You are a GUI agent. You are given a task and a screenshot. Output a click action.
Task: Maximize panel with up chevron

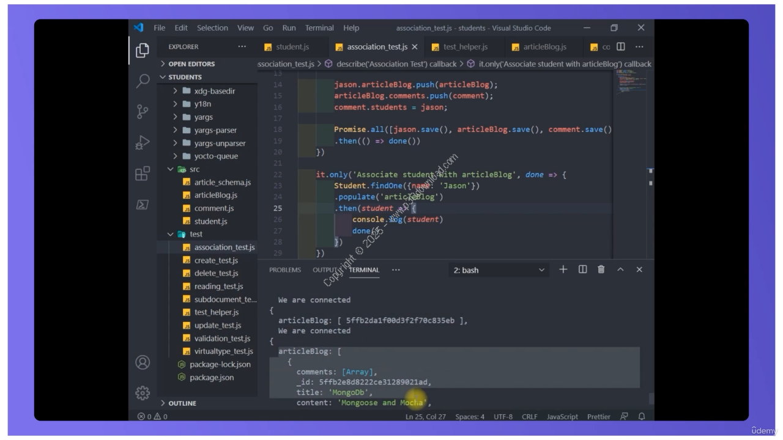click(x=620, y=269)
